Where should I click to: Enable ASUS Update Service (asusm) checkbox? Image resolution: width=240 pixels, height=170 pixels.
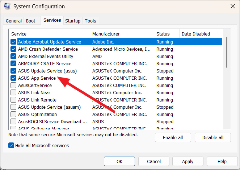[x=13, y=107]
